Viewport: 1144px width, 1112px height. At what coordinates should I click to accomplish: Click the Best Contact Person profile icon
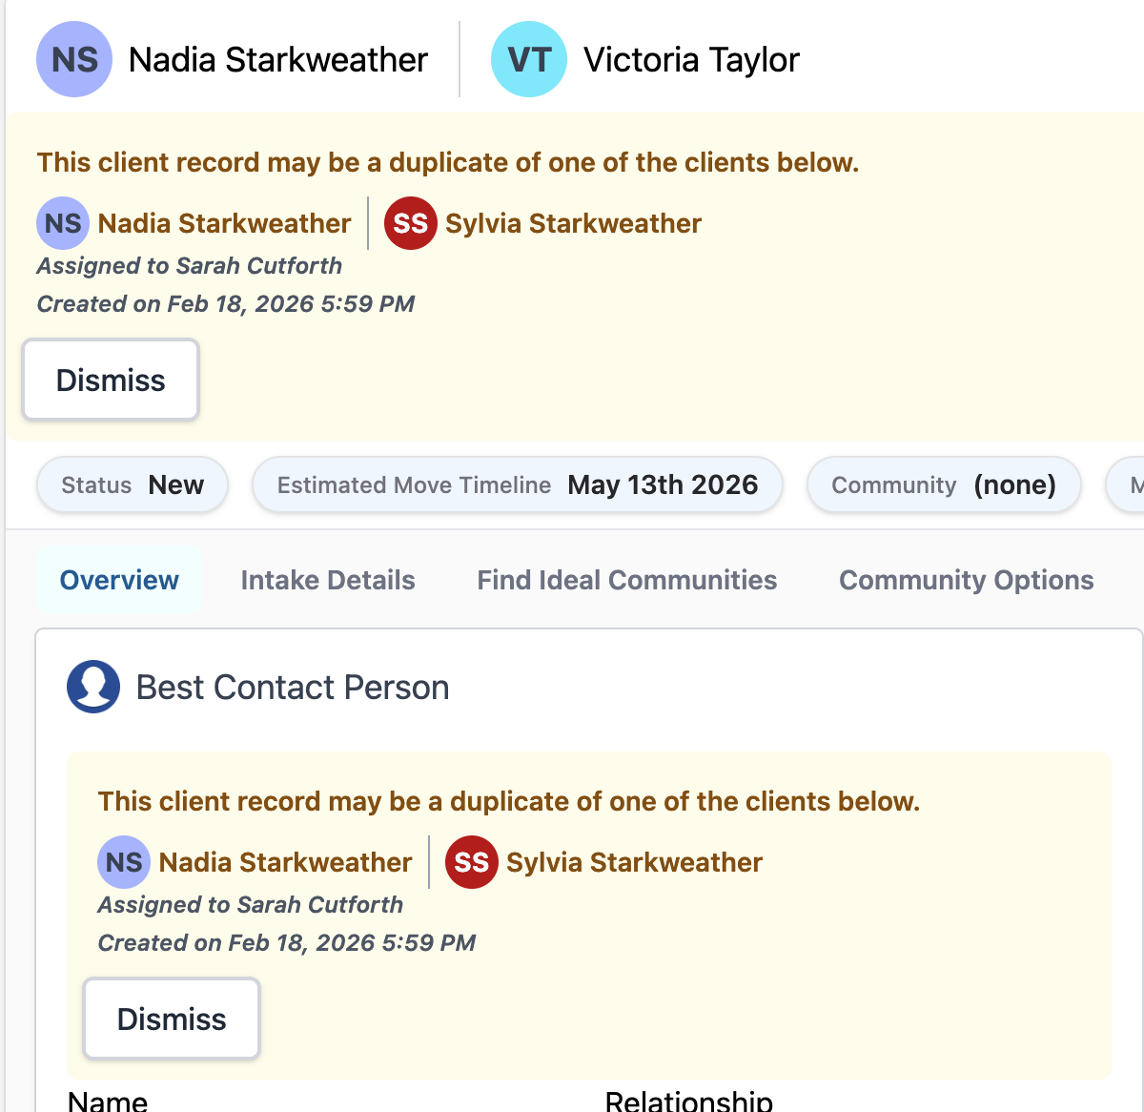pos(93,687)
